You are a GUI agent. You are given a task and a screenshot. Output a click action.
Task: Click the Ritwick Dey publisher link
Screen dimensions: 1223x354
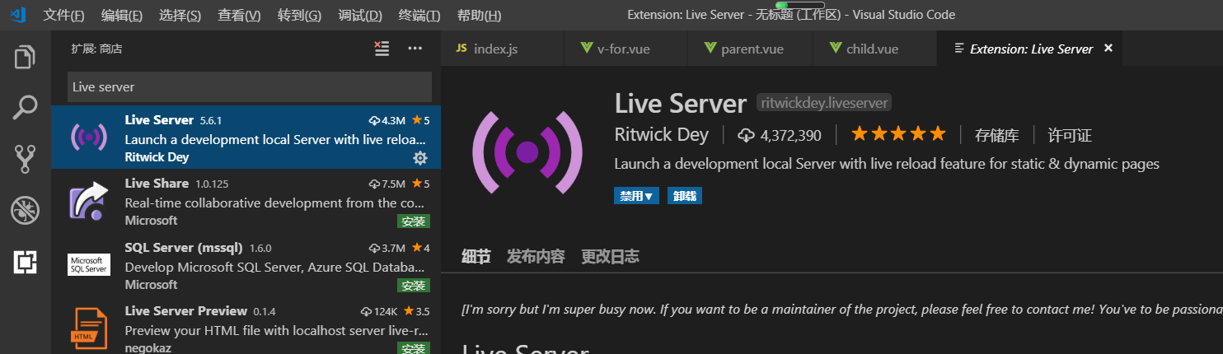(x=663, y=135)
